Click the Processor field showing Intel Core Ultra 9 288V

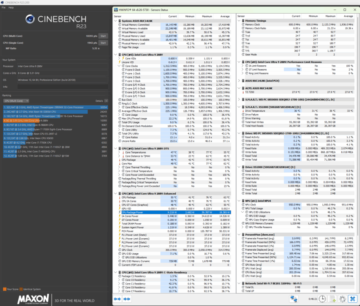click(63, 66)
